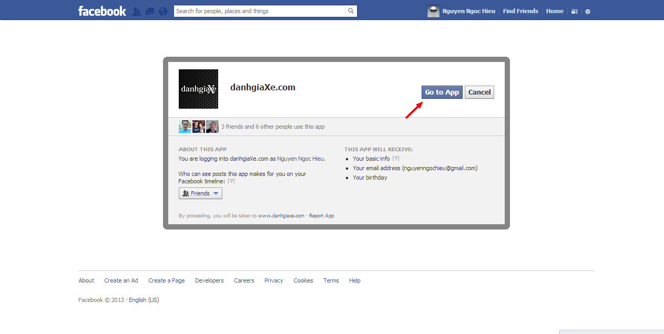This screenshot has height=334, width=664.
Task: Open the account settings gear icon
Action: 588,12
